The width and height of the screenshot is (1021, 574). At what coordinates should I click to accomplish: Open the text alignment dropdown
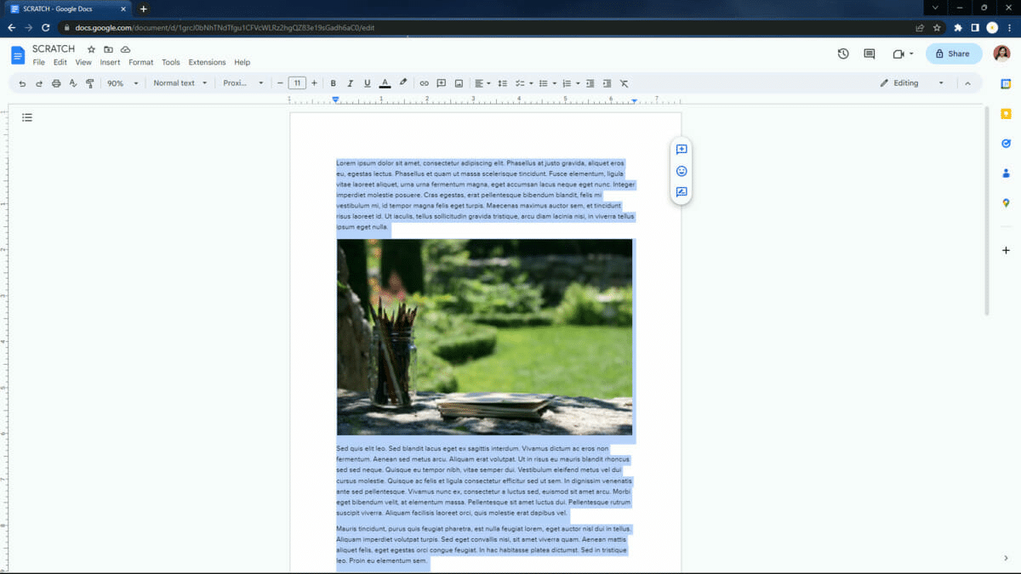(482, 83)
